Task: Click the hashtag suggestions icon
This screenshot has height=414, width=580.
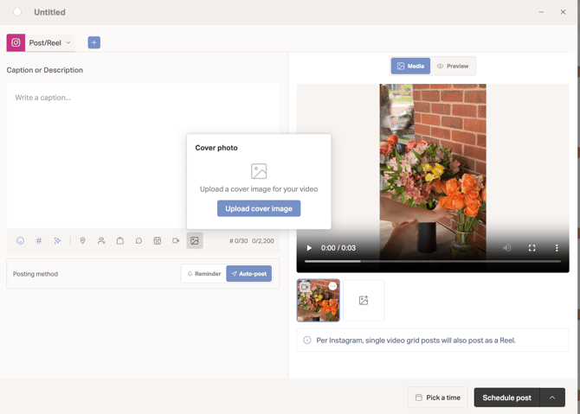Action: click(39, 241)
